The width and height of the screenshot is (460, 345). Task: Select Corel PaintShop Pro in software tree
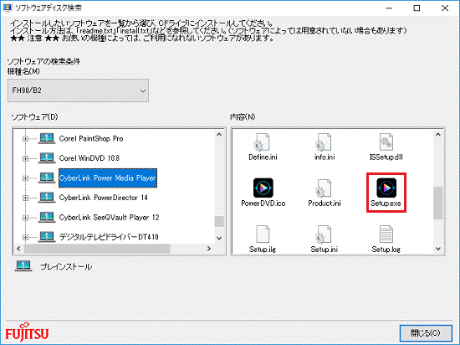coord(91,139)
